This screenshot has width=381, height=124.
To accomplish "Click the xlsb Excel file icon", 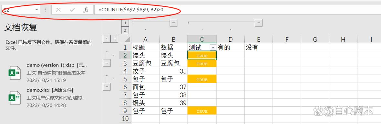I will tap(15, 73).
